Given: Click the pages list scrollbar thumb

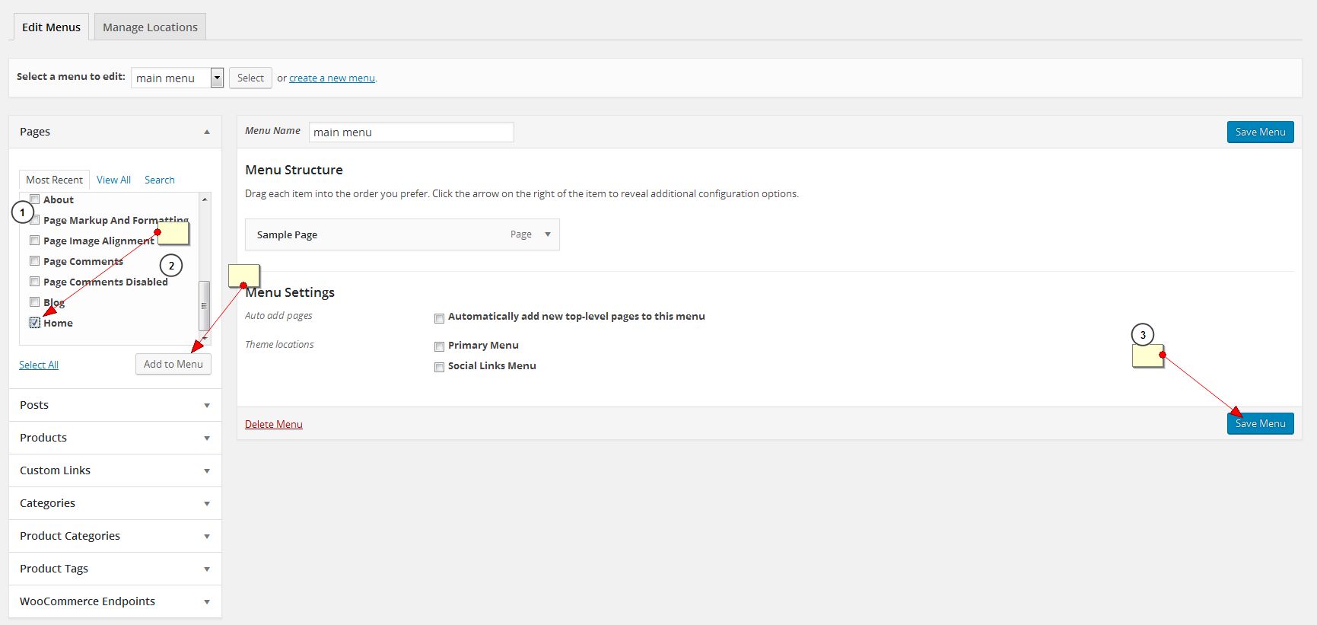Looking at the screenshot, I should (204, 306).
